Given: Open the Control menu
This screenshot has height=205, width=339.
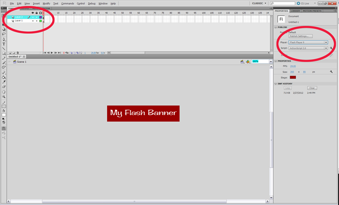Looking at the screenshot, I should 81,4.
